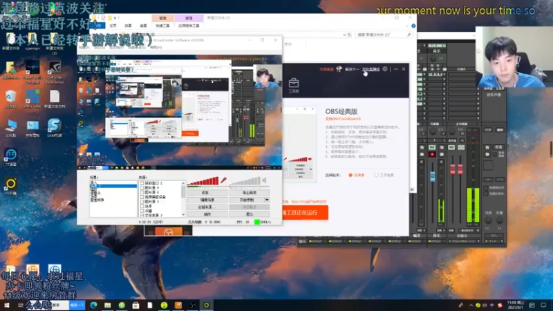
Task: Adjust the gray desktop volume bar in OBS
Action: (245, 181)
